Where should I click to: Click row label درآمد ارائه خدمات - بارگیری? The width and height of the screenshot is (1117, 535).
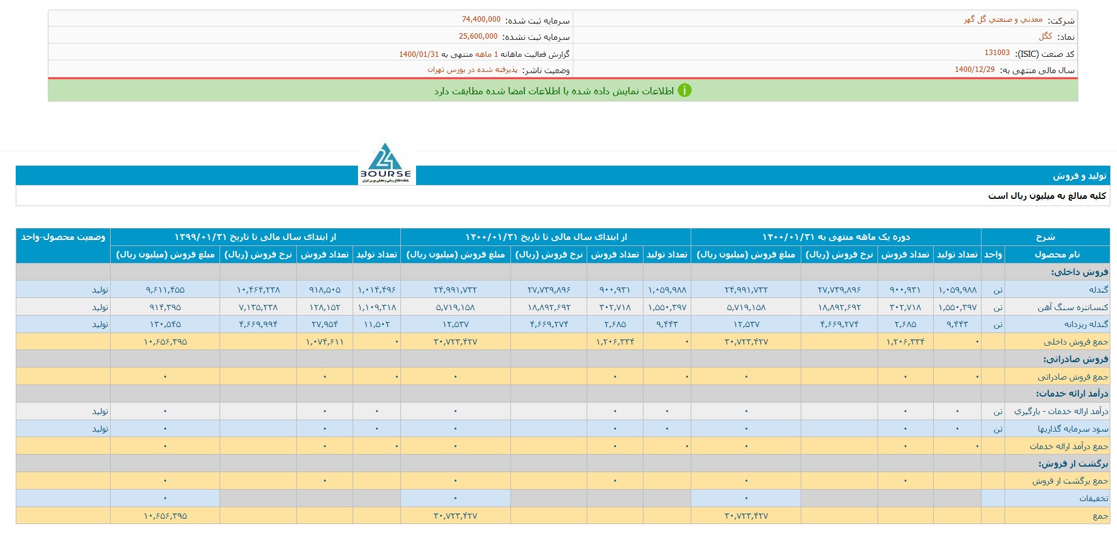(x=1061, y=412)
